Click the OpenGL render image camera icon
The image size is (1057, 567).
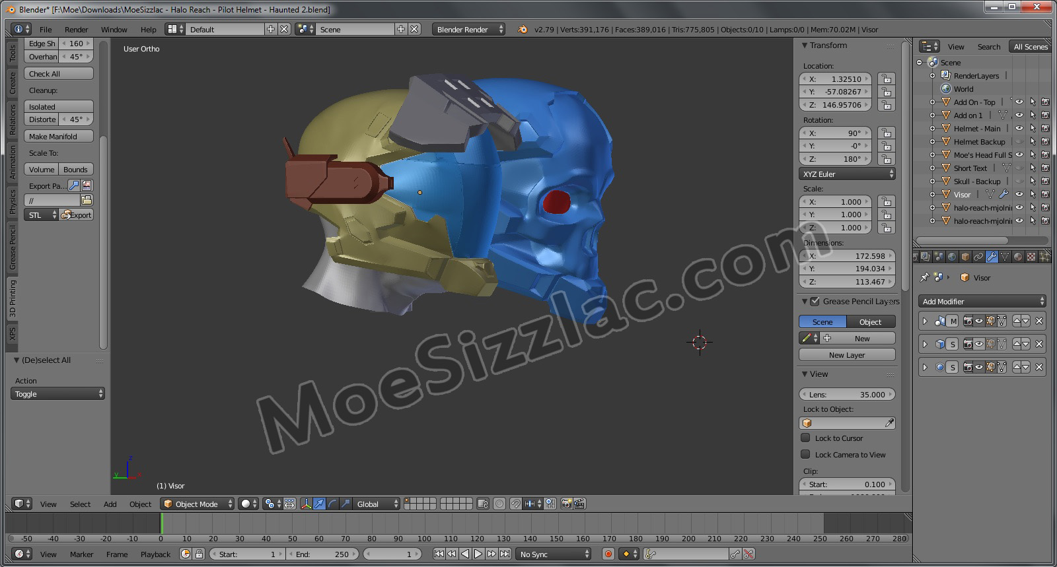click(566, 504)
